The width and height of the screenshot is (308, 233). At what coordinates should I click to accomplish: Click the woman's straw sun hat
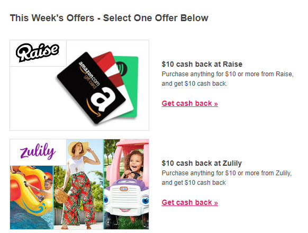tap(78, 148)
